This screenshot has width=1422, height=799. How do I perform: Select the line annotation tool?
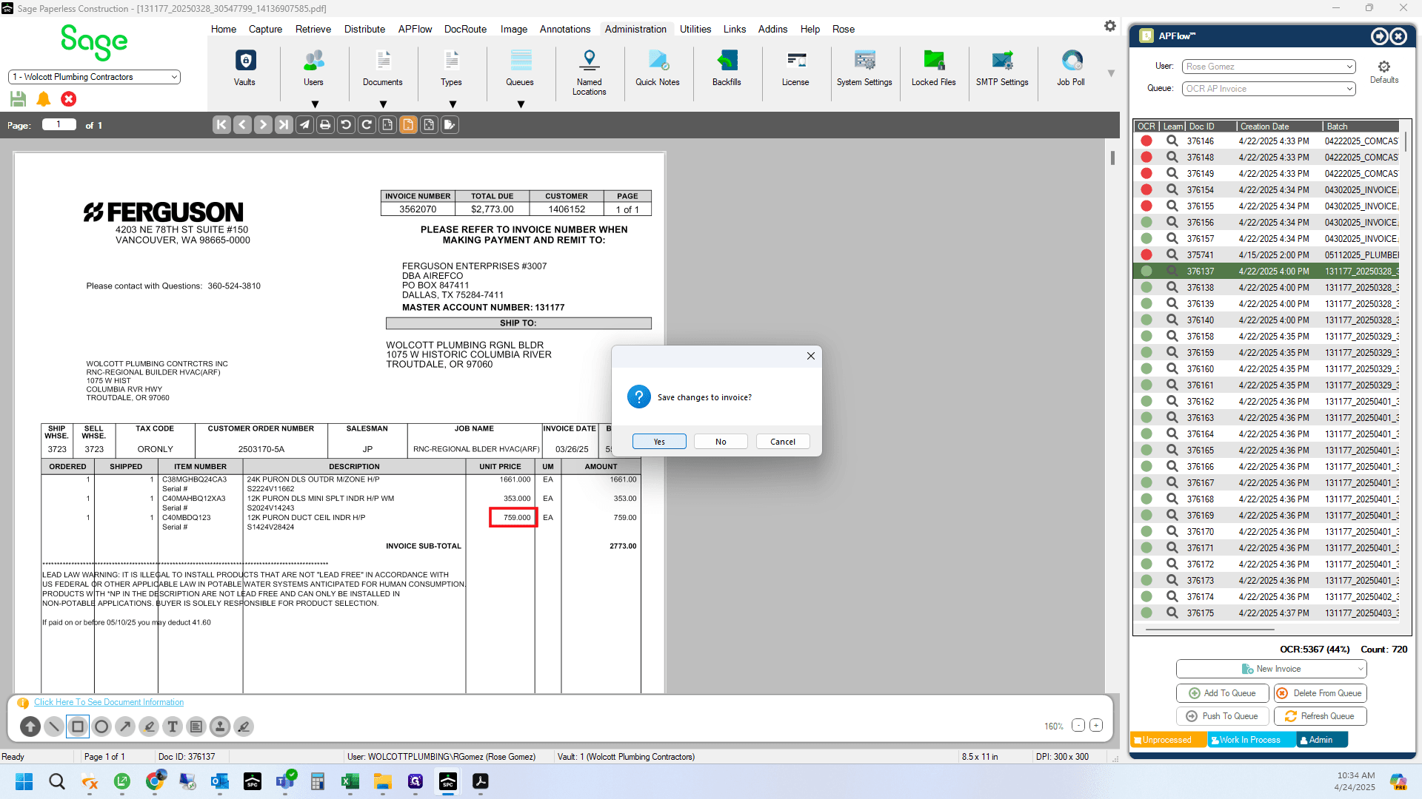[x=54, y=726]
